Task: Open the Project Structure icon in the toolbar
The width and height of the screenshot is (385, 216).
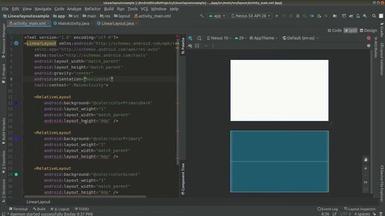Action: point(335,16)
